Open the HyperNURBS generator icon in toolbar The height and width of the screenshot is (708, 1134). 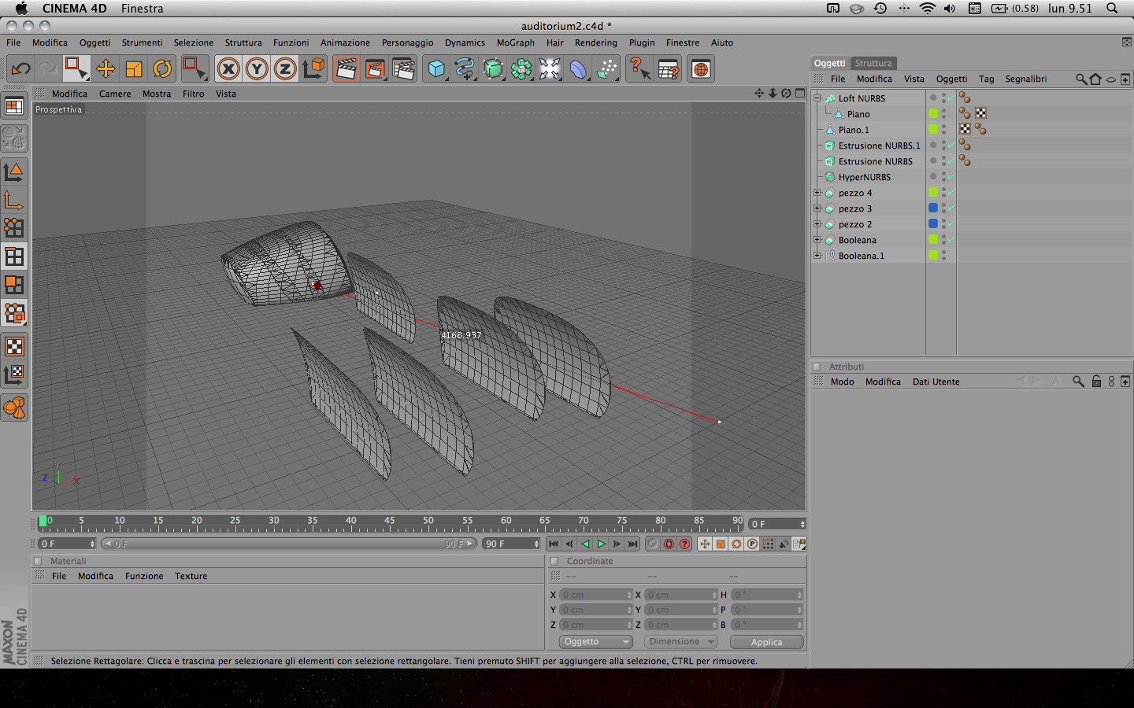click(x=493, y=69)
